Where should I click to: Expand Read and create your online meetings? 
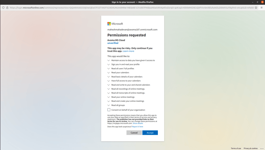(108, 101)
